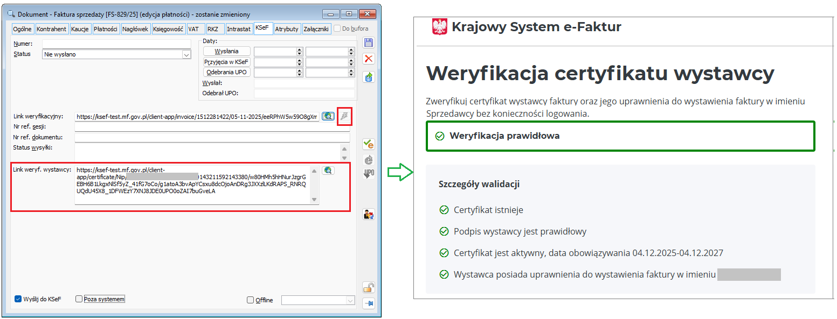Image resolution: width=837 pixels, height=319 pixels.
Task: Click the Odebrania UPO button
Action: point(227,72)
